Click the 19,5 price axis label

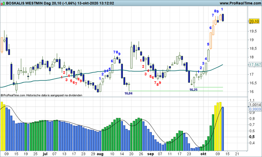click(253, 31)
